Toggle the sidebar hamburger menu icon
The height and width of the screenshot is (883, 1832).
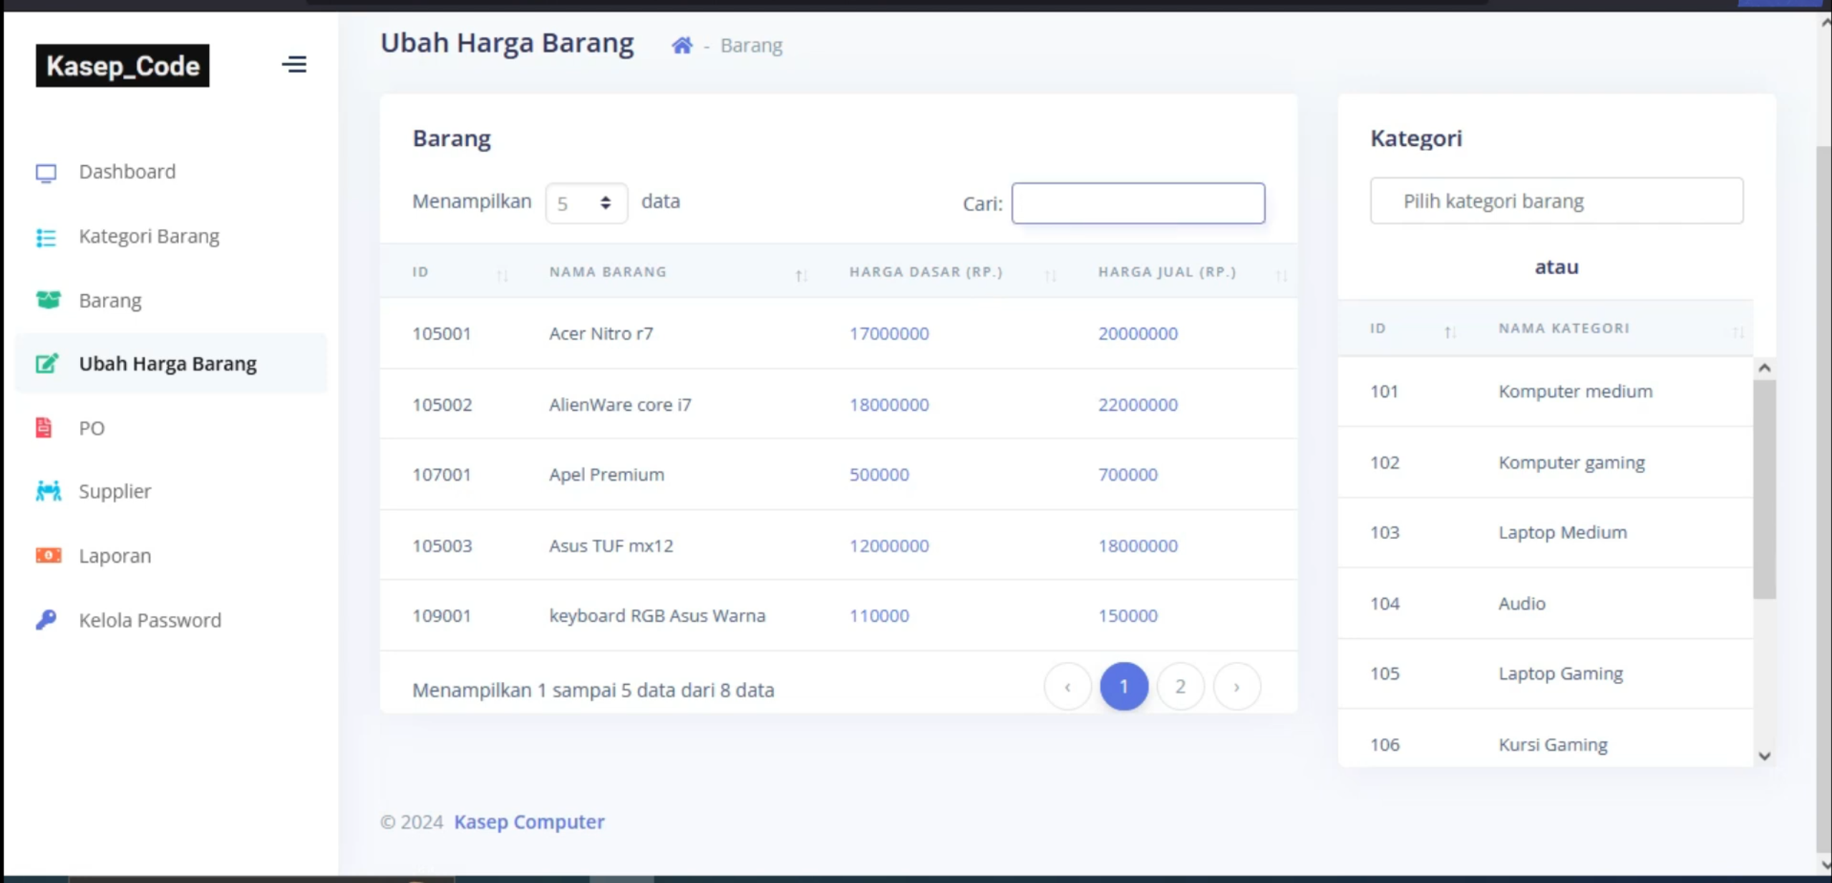click(x=294, y=64)
